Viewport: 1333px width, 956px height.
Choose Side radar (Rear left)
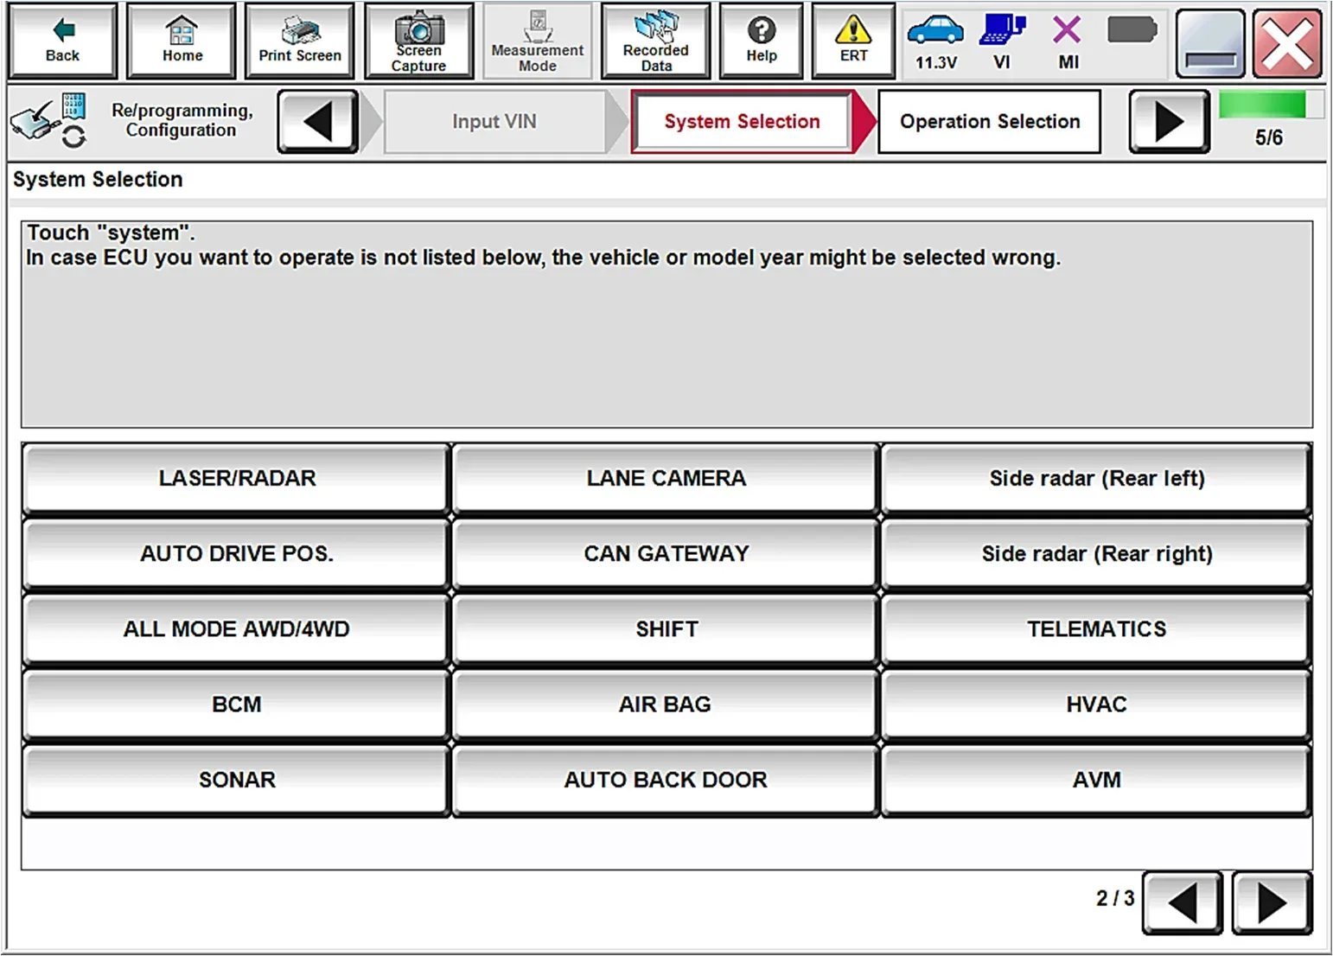[1096, 478]
